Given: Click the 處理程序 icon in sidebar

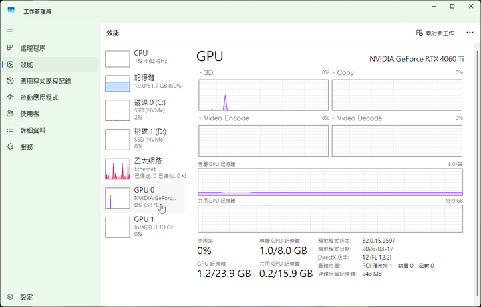Looking at the screenshot, I should pyautogui.click(x=10, y=47).
